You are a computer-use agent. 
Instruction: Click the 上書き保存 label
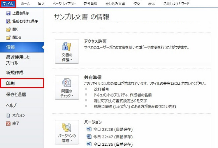coord(21,13)
